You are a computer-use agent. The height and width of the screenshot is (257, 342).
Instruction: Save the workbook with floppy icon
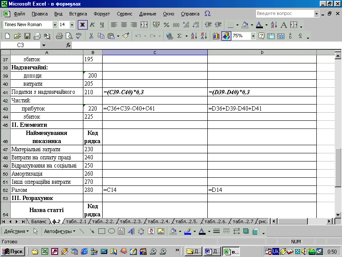[x=27, y=36]
